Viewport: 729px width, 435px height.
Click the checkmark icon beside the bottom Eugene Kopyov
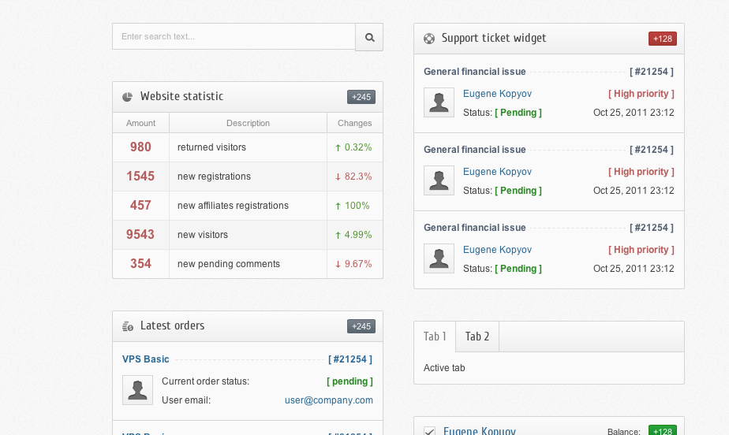pyautogui.click(x=430, y=430)
